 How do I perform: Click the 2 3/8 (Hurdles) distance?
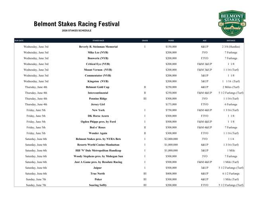231,47
